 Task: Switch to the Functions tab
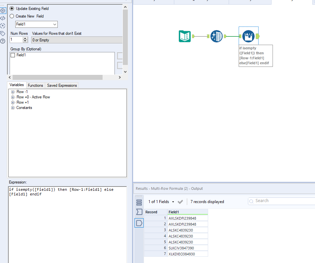click(35, 85)
